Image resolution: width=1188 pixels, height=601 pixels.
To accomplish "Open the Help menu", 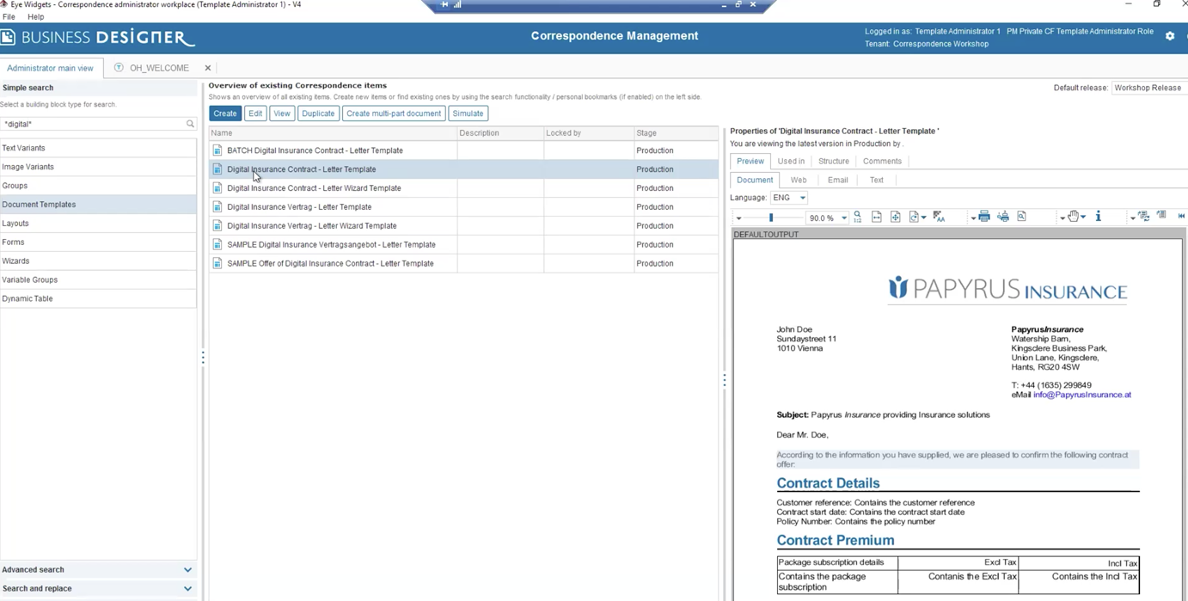I will (35, 16).
